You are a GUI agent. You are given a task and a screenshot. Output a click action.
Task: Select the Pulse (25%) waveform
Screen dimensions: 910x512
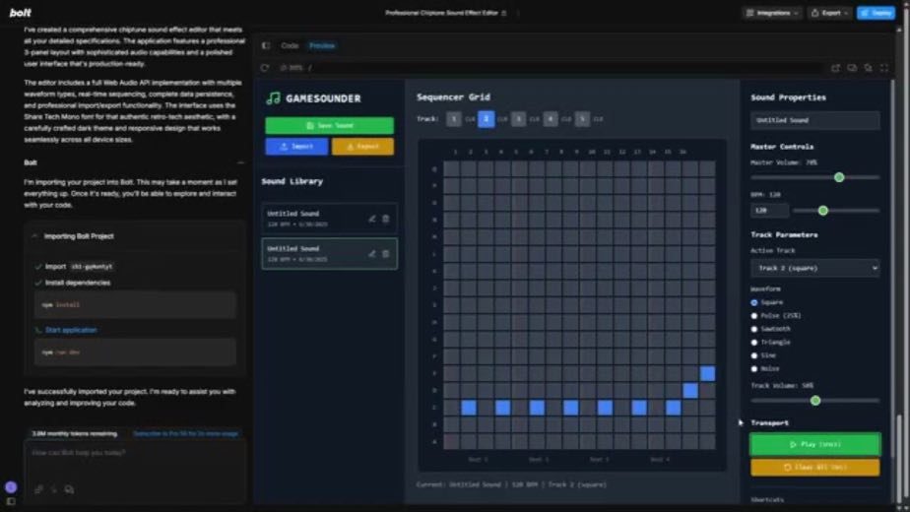click(x=753, y=316)
